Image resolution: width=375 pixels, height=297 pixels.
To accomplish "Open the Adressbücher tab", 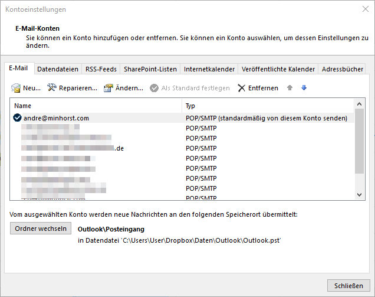I will point(342,69).
